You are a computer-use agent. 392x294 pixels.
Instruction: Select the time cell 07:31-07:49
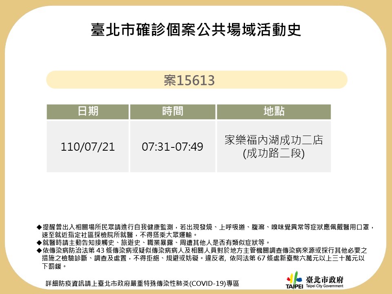click(172, 147)
